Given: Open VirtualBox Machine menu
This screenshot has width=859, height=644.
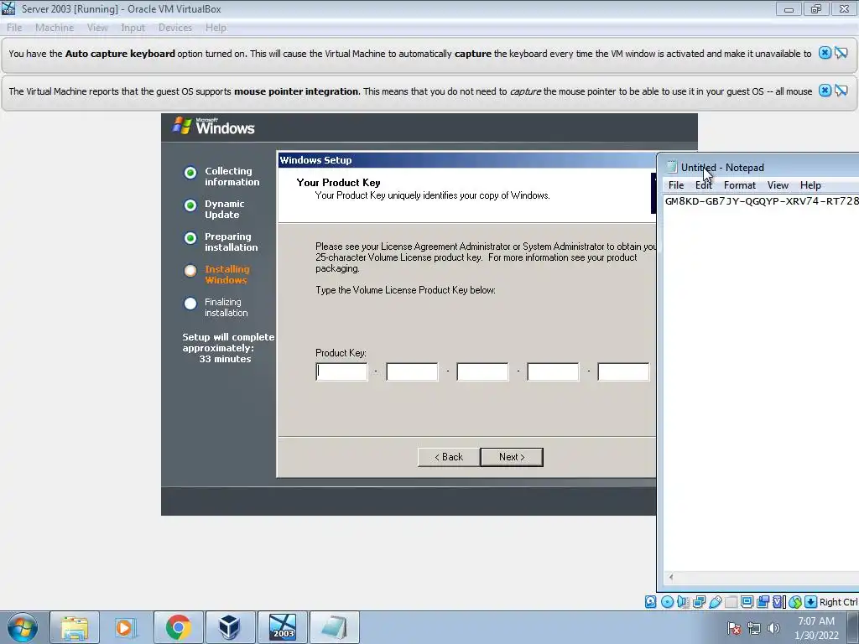Looking at the screenshot, I should (55, 28).
